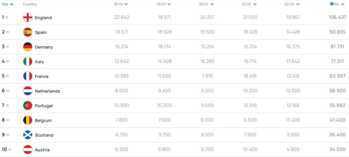This screenshot has width=349, height=157.
Task: Sort by 22/23 season column chevron
Action: point(297,4)
